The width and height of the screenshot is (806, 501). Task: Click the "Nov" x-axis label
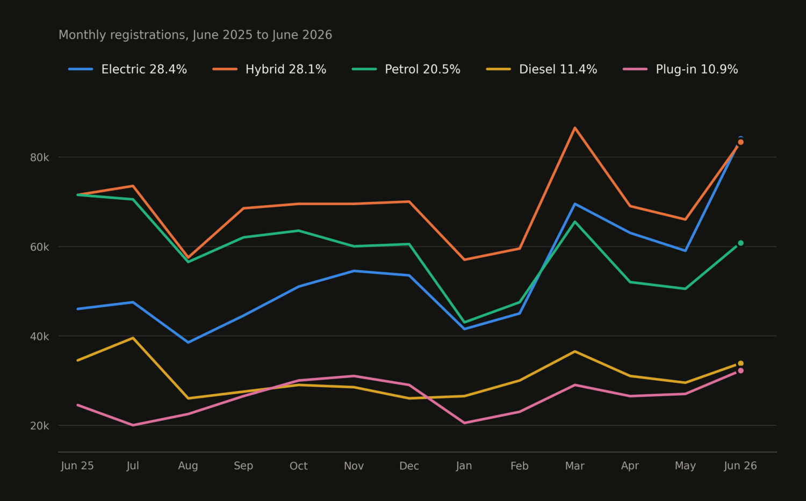coord(354,466)
